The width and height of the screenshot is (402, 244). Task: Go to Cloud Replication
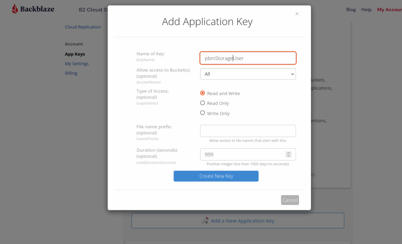click(x=83, y=27)
